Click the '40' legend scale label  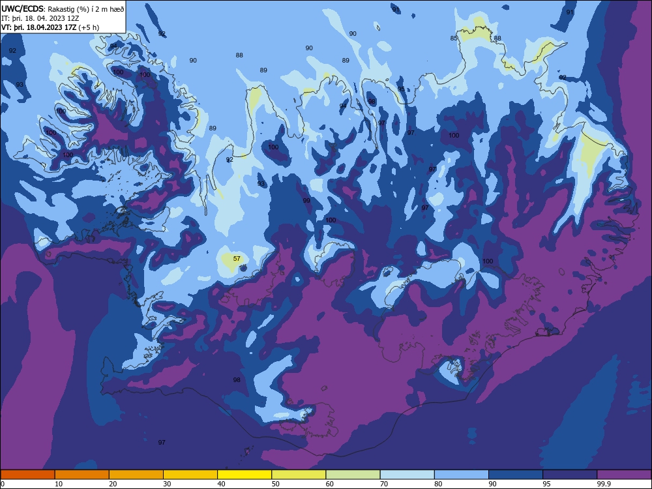[x=222, y=484]
